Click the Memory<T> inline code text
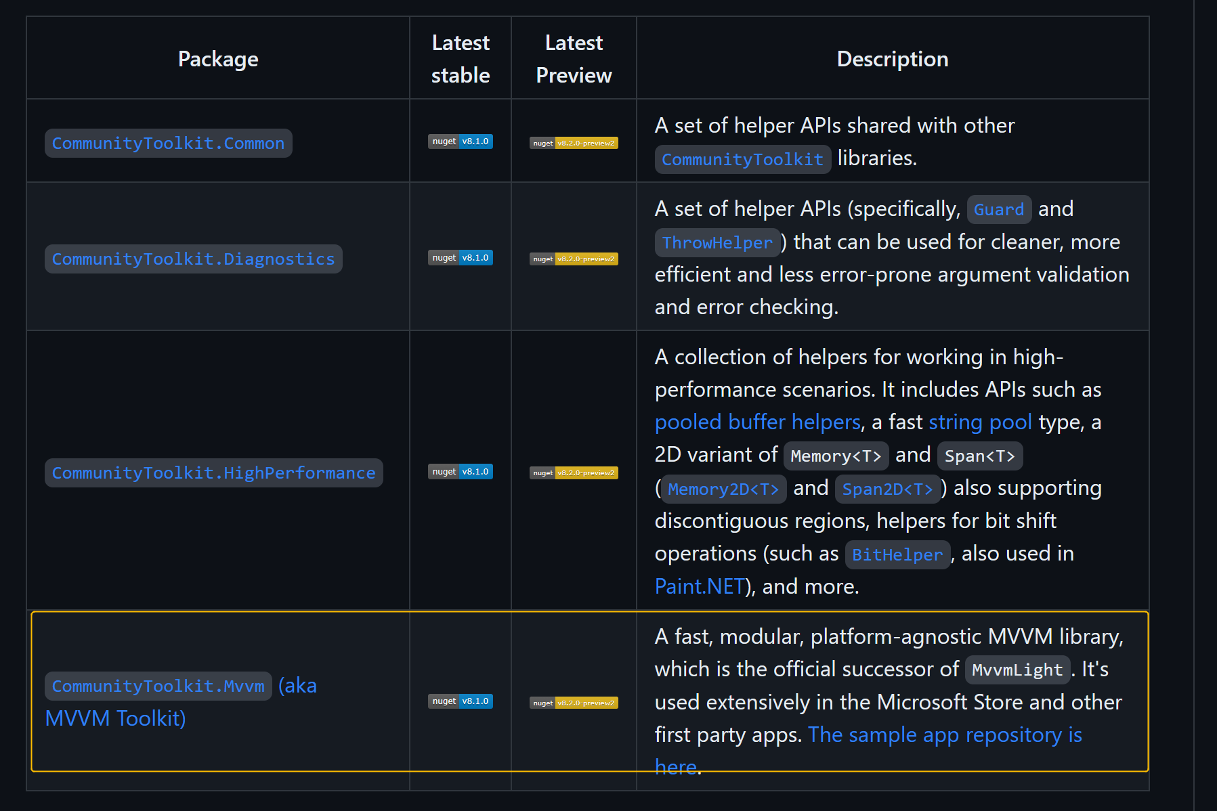Screen dimensions: 1217x811 (x=836, y=456)
